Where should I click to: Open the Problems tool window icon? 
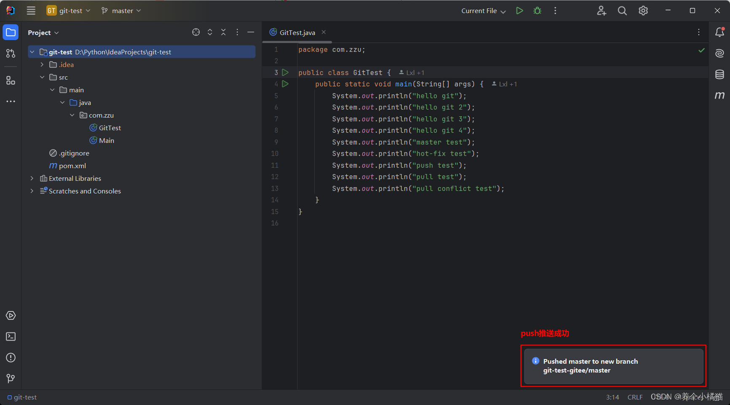tap(11, 358)
